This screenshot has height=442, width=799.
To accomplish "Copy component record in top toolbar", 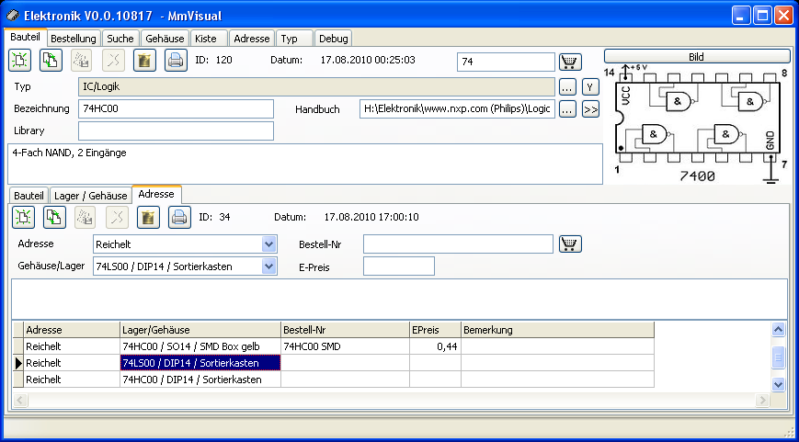I will pyautogui.click(x=51, y=60).
